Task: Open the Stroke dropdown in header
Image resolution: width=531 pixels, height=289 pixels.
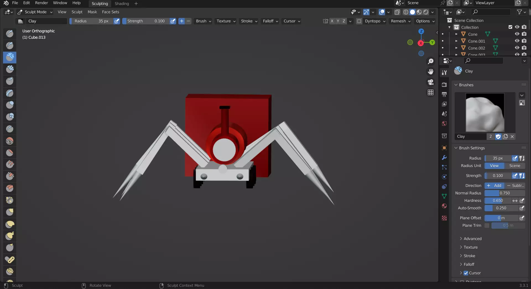Action: tap(249, 21)
